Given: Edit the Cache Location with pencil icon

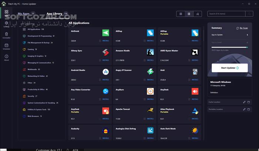Looking at the screenshot, I should click(x=244, y=102).
